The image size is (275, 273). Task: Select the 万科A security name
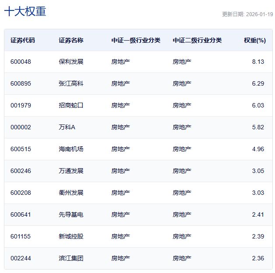pyautogui.click(x=67, y=127)
